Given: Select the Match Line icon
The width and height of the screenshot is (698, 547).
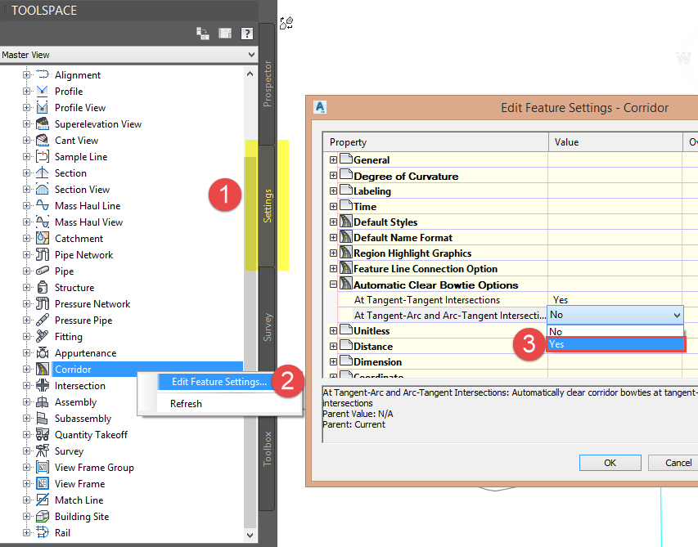Looking at the screenshot, I should 43,500.
